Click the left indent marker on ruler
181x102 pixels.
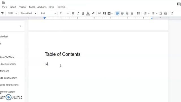click(x=45, y=18)
